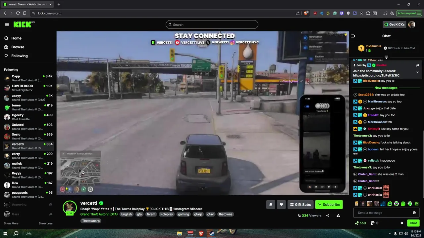The image size is (424, 238).
Task: Reload the page
Action: tap(18, 13)
